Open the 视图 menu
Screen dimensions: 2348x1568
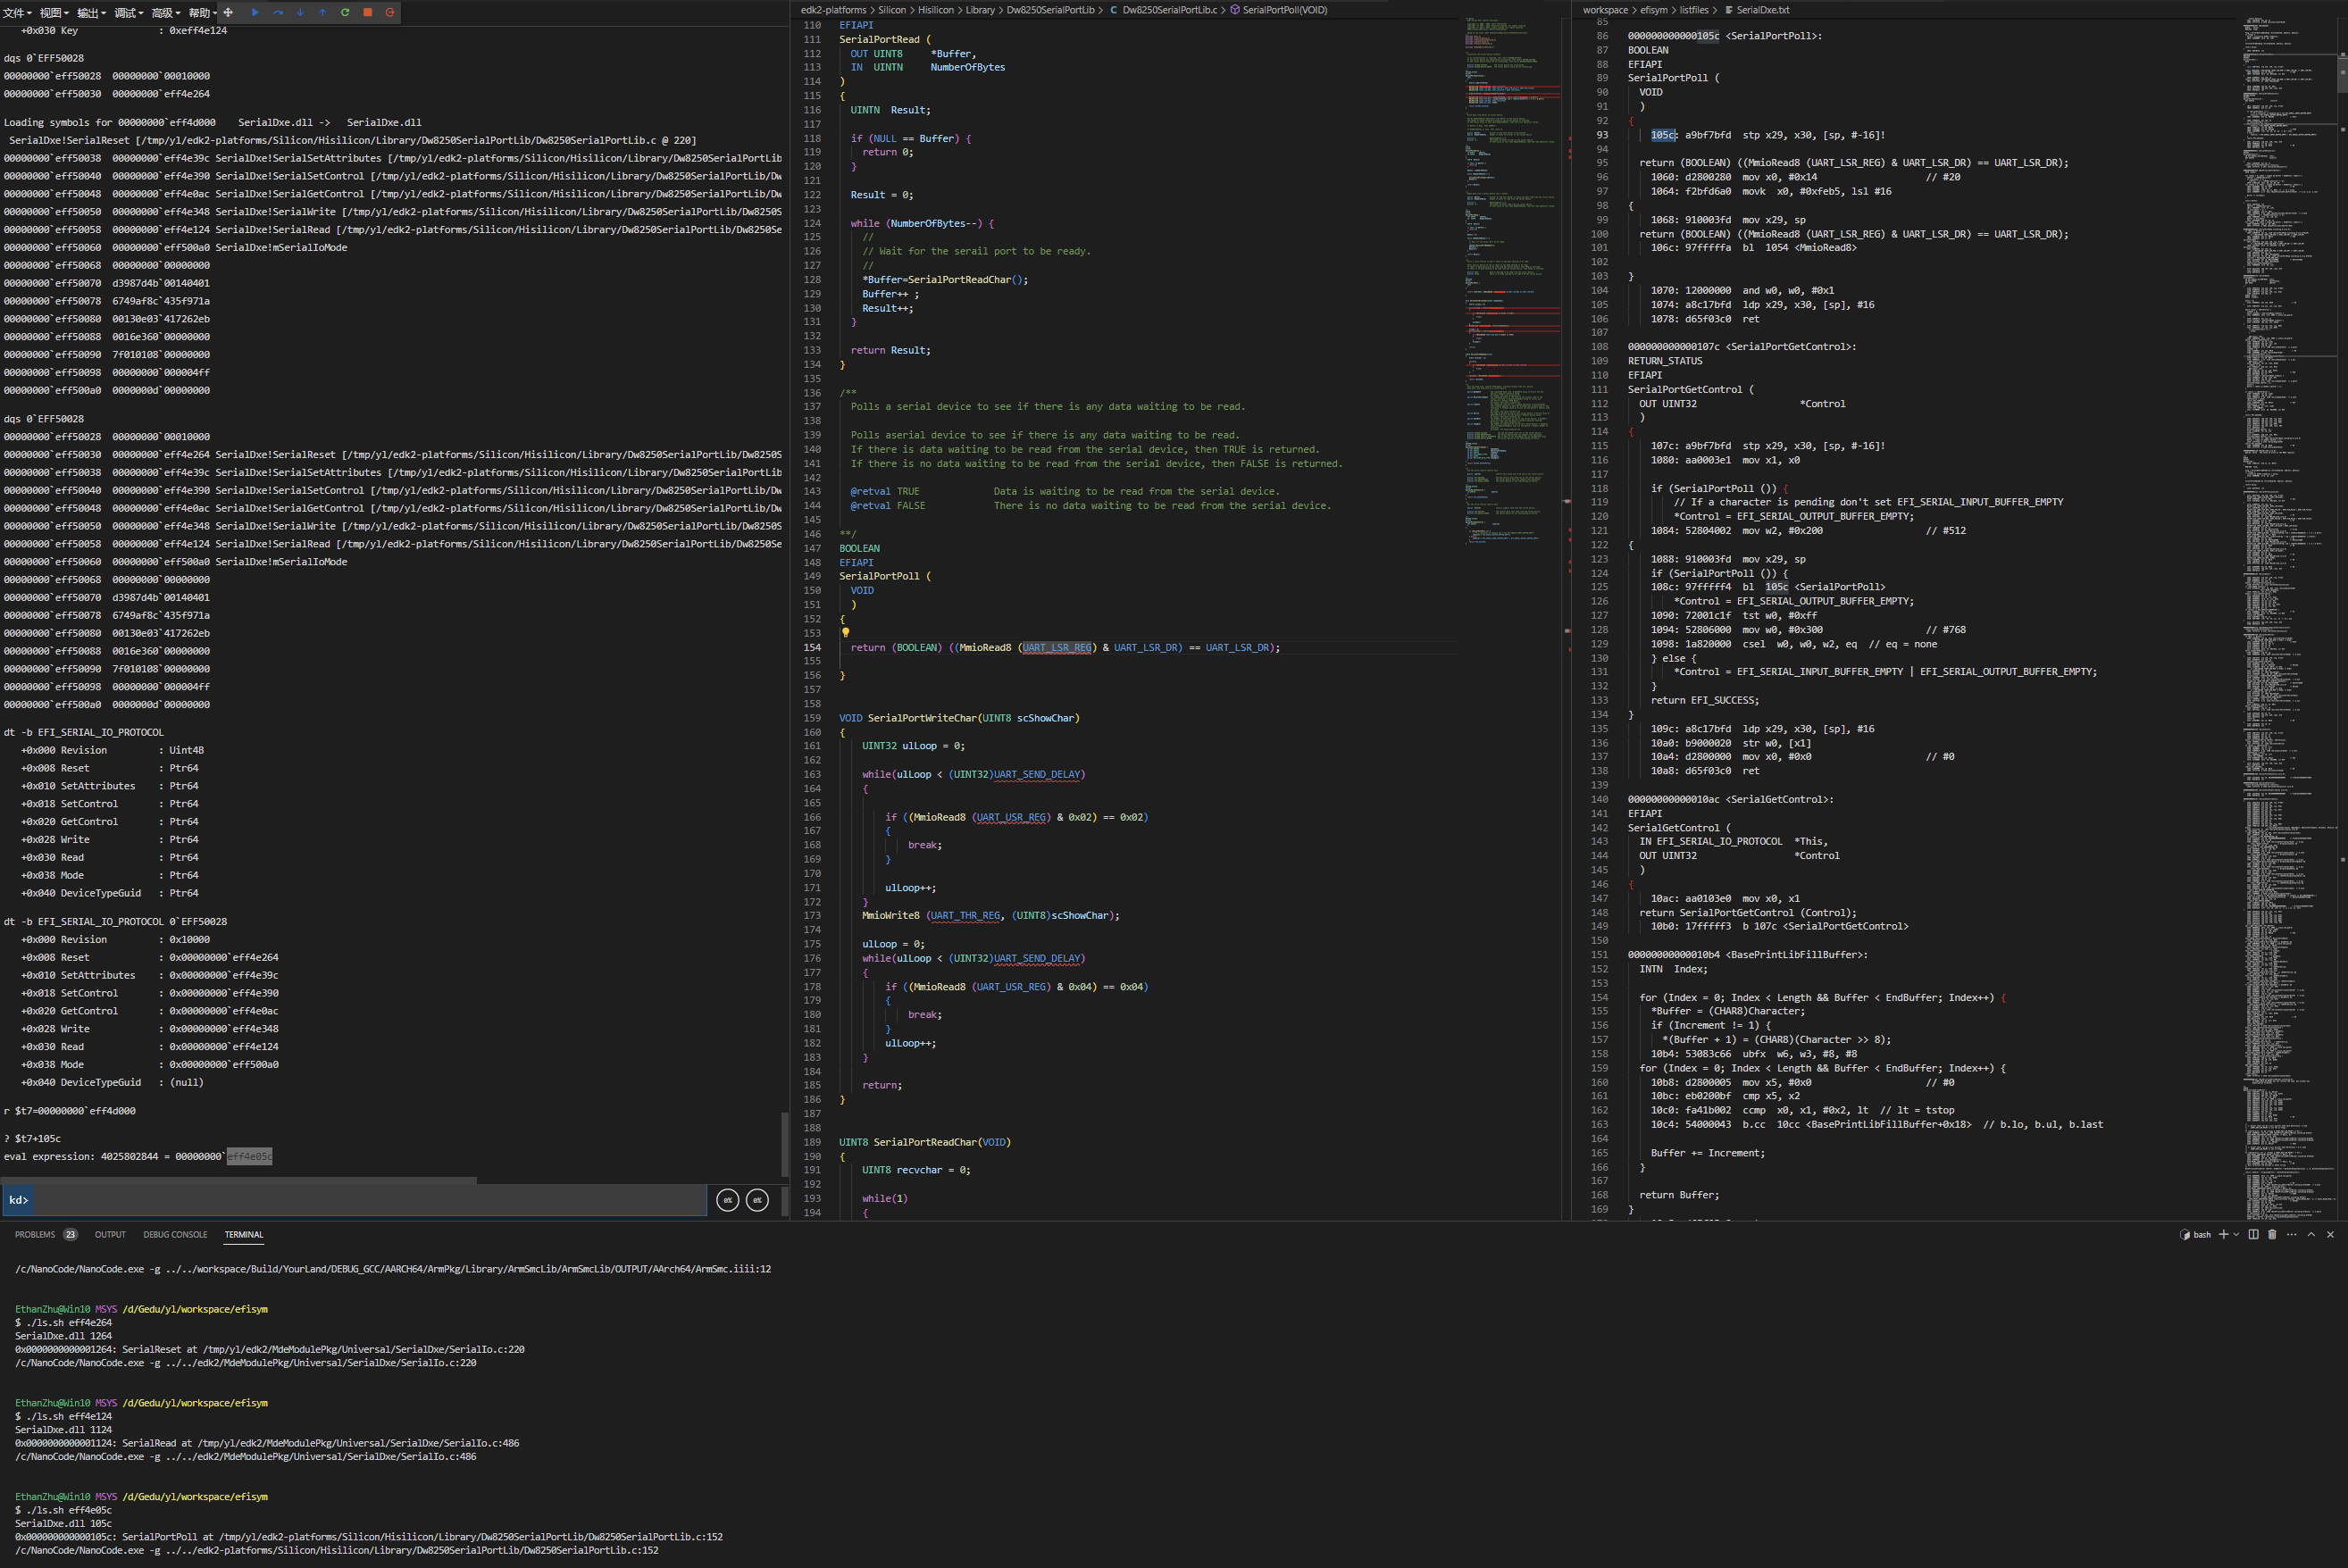click(x=55, y=13)
